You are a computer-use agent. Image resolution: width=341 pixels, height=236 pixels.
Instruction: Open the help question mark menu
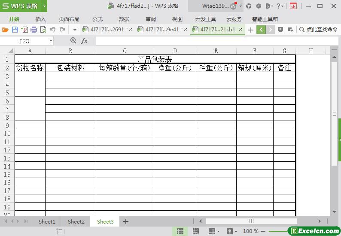tap(280, 6)
